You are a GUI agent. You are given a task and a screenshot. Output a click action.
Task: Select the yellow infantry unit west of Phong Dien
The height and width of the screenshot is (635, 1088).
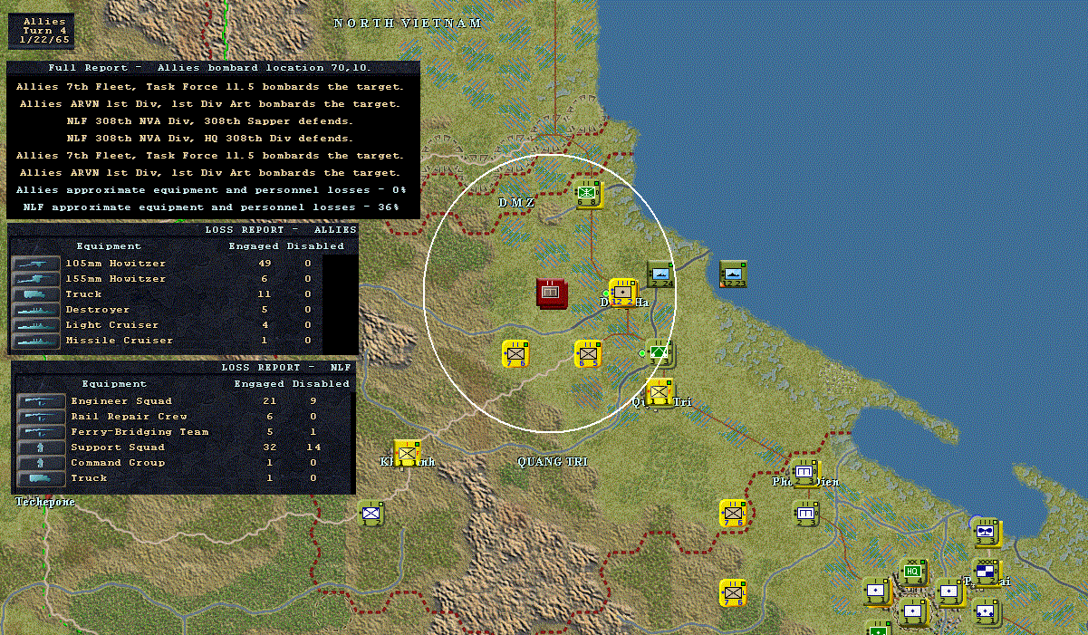tap(733, 514)
